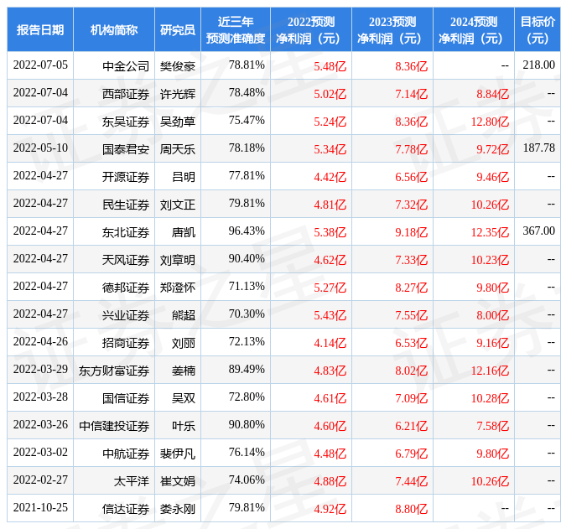Select the date cell 2022-03-28
The image size is (561, 529).
click(x=40, y=397)
